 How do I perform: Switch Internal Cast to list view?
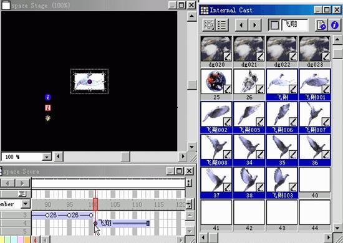(x=222, y=25)
